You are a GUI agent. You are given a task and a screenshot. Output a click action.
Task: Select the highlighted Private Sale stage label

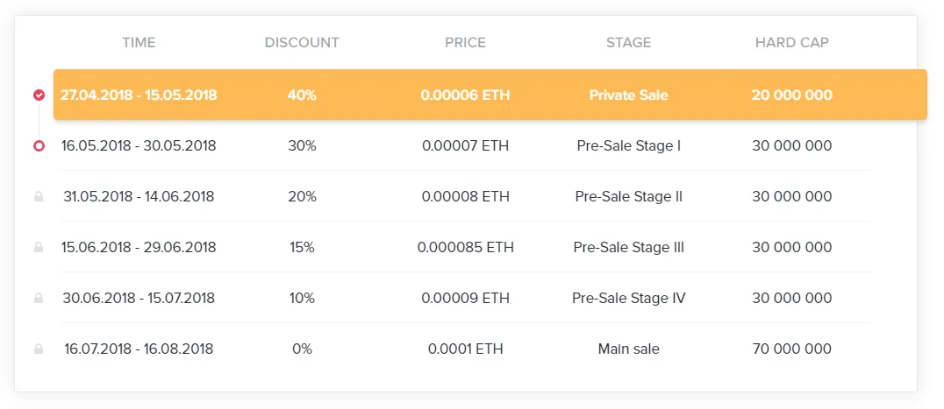pyautogui.click(x=628, y=95)
